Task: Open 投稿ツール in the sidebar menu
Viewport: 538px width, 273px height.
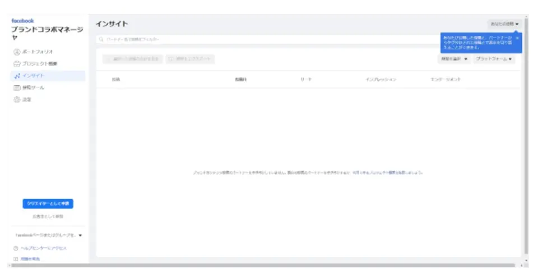Action: (x=48, y=88)
